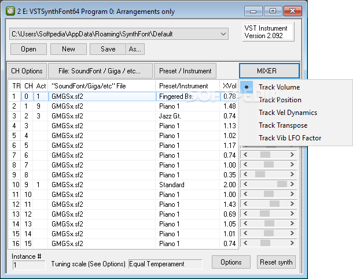Click Piano 1 preset in track 2 row

pos(187,106)
